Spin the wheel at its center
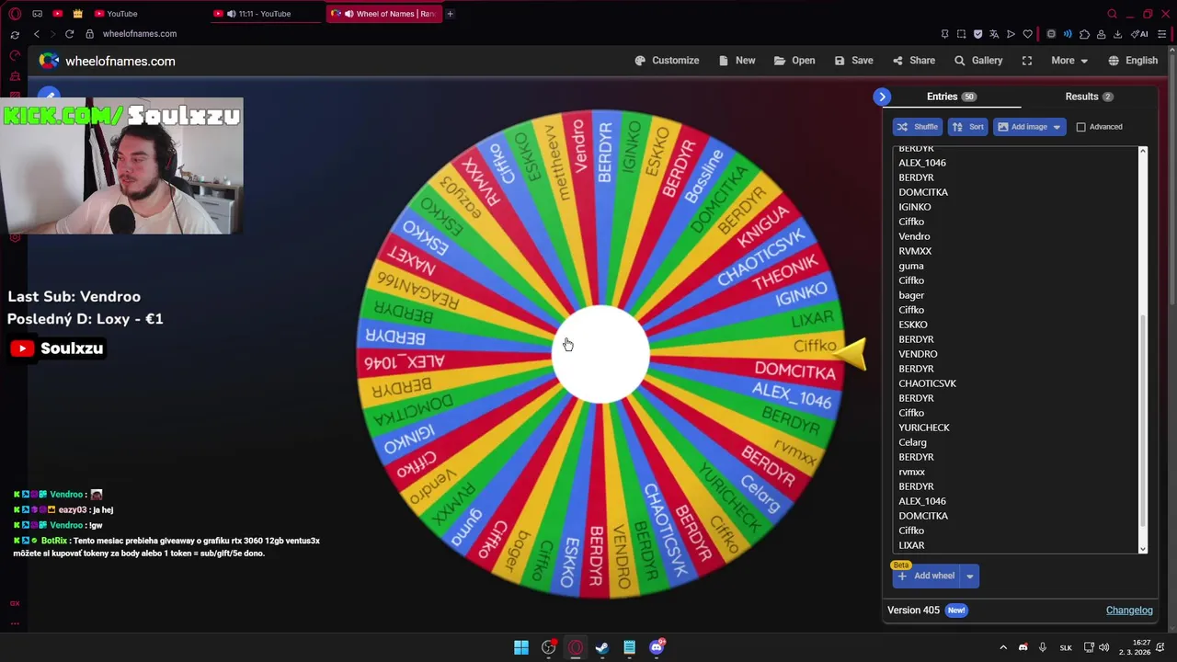 coord(600,354)
